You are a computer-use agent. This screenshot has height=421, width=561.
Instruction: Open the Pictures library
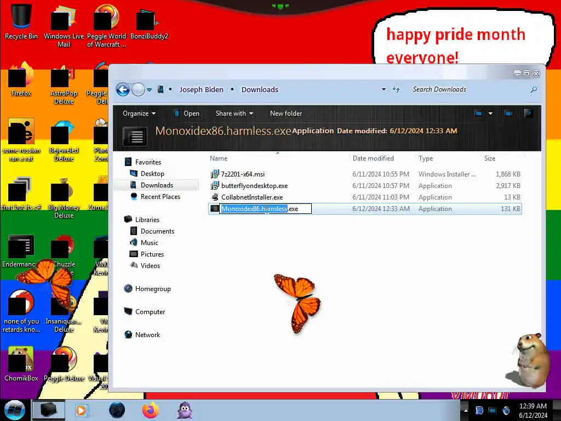tap(152, 254)
